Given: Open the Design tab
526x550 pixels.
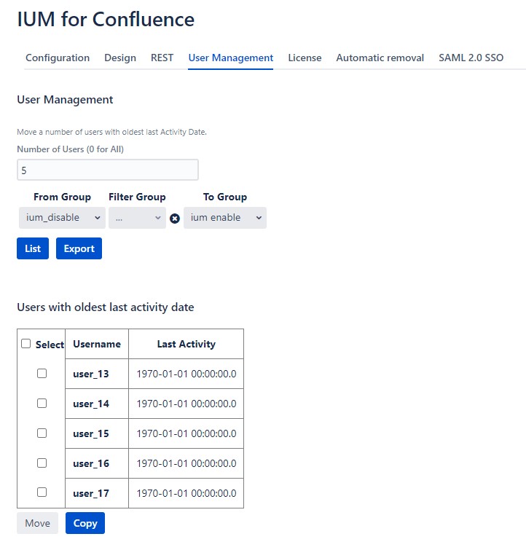Looking at the screenshot, I should 120,58.
